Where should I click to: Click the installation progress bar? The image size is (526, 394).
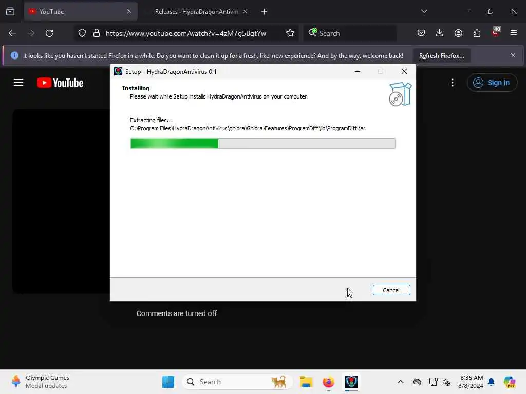[262, 144]
